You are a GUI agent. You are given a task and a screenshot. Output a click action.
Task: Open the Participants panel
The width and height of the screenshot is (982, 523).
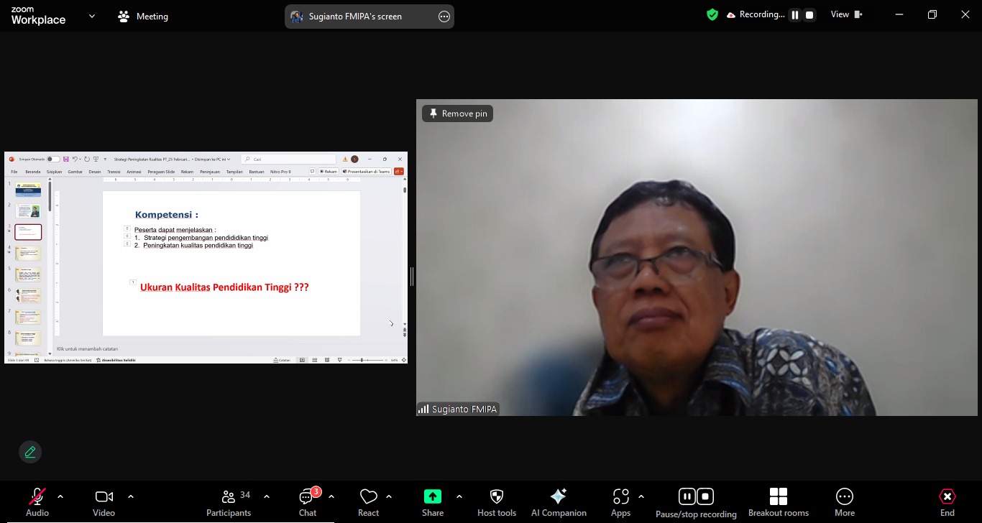pyautogui.click(x=229, y=496)
